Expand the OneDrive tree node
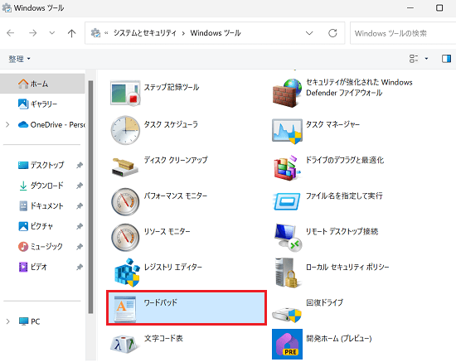Image resolution: width=456 pixels, height=362 pixels. pos(7,124)
